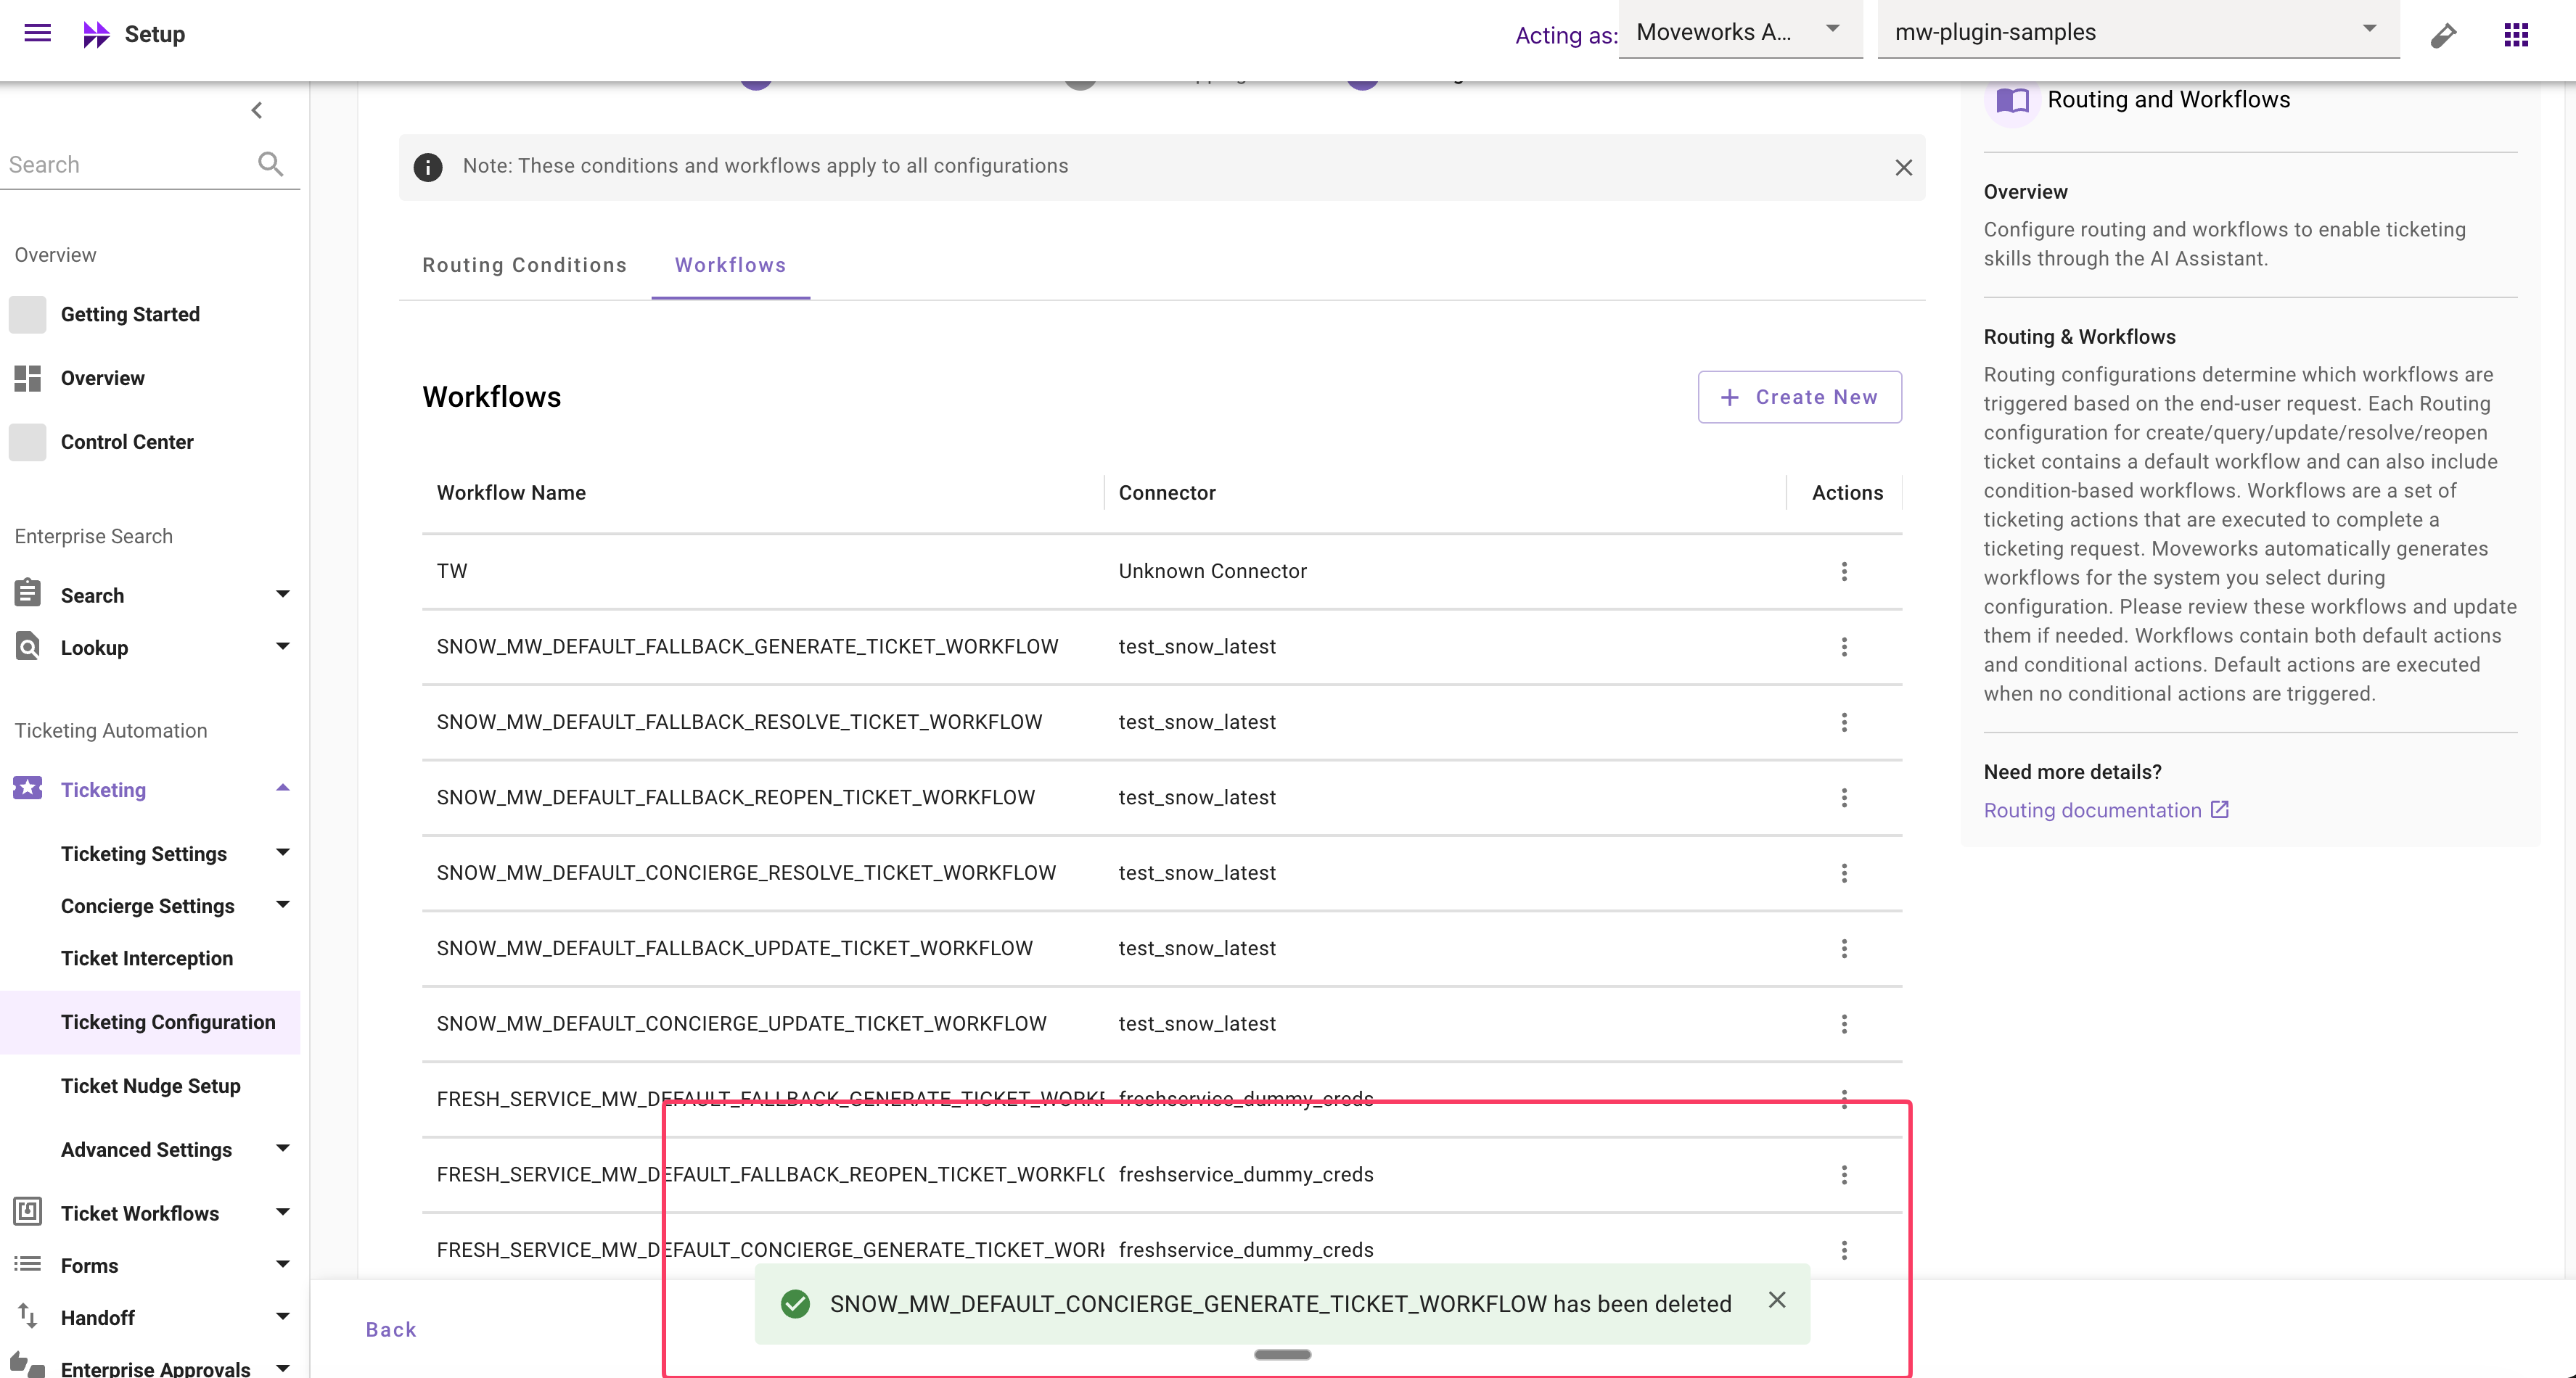Collapse the Ticketing section

pyautogui.click(x=283, y=788)
